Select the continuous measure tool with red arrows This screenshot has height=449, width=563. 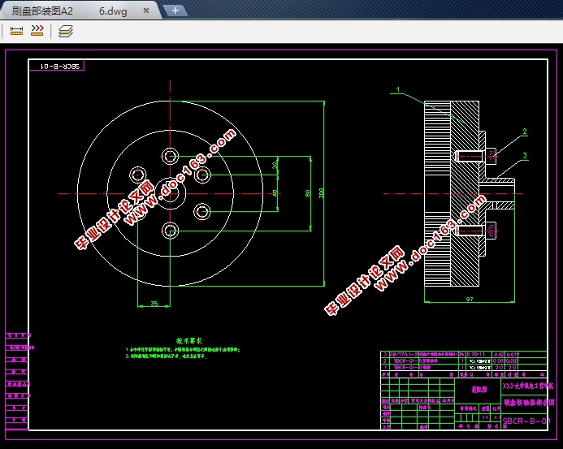tap(37, 31)
